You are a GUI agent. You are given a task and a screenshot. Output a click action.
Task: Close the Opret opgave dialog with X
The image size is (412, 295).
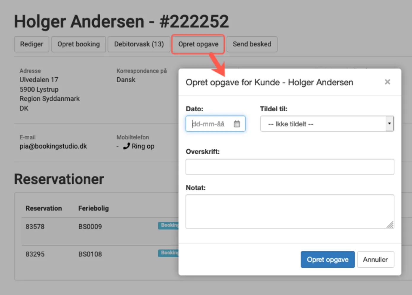click(x=387, y=82)
